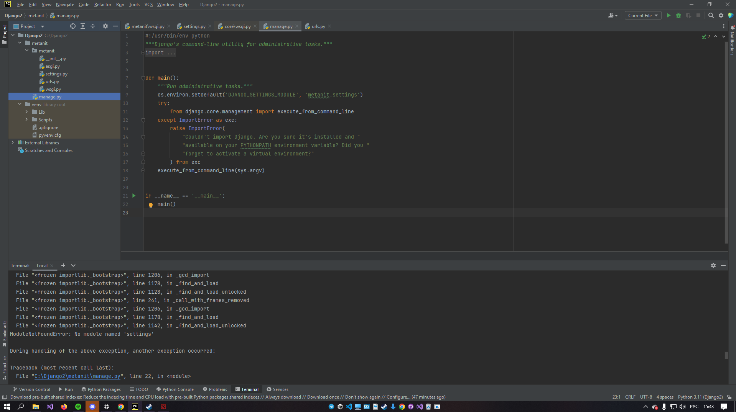Open the Navigate menu
The width and height of the screenshot is (736, 412).
pyautogui.click(x=65, y=5)
